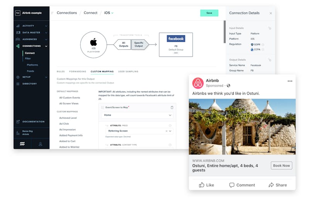Click the copy icon next to Input Details
The image size is (309, 198).
(x=270, y=28)
